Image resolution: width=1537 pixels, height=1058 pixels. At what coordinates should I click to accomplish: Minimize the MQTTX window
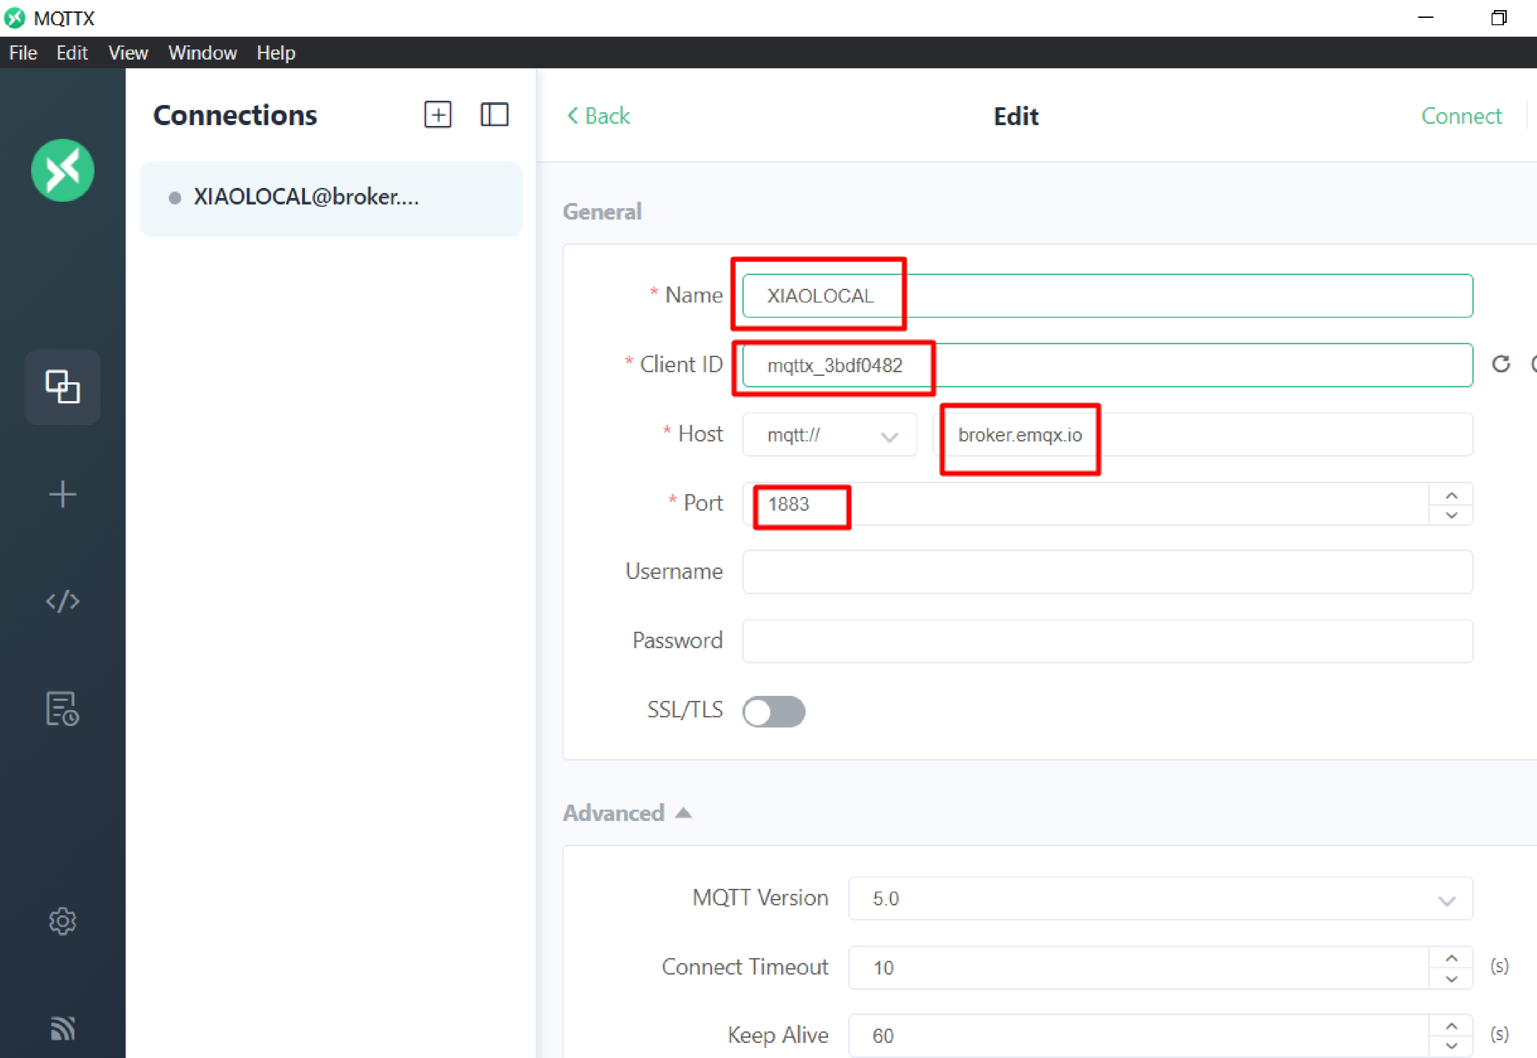[1425, 18]
